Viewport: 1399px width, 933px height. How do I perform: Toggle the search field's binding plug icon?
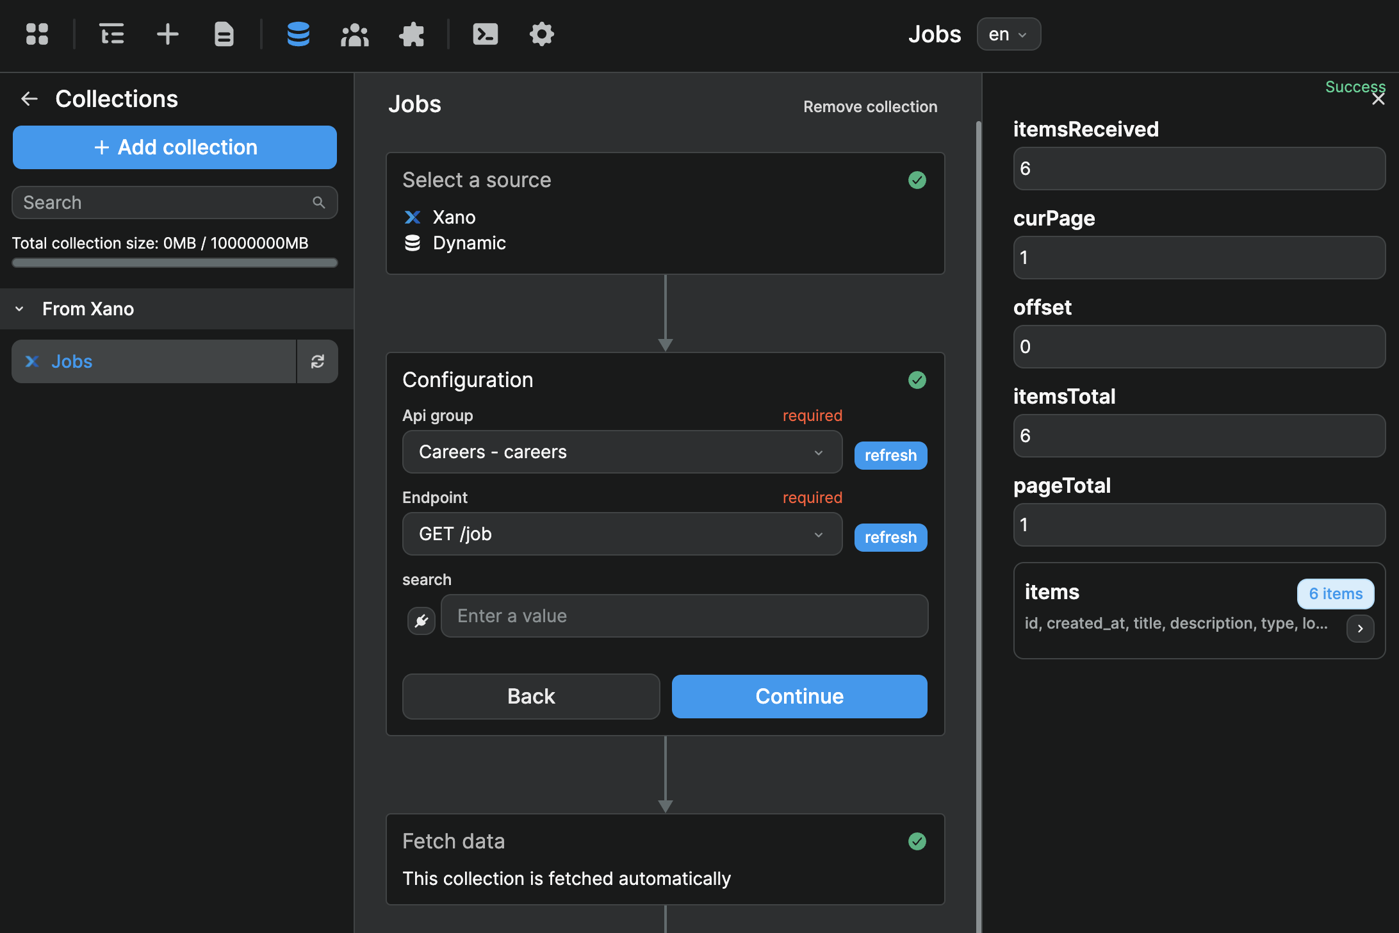421,620
